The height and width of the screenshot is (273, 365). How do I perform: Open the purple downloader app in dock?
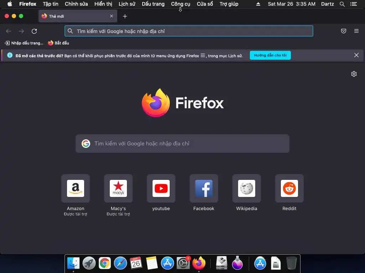click(237, 263)
